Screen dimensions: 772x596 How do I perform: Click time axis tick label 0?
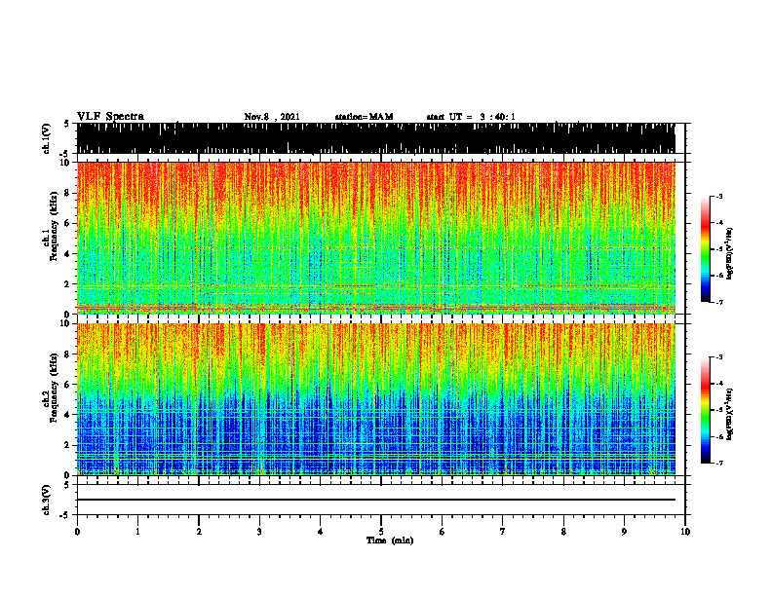77,532
